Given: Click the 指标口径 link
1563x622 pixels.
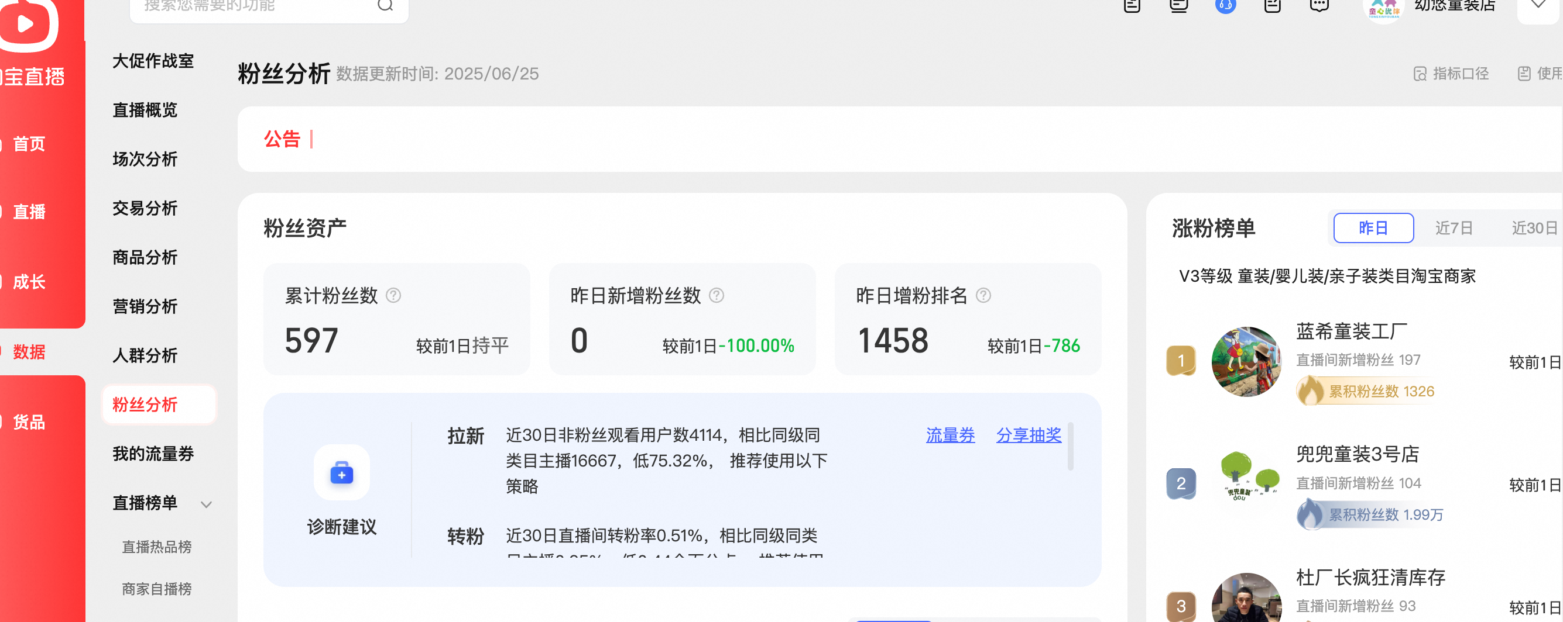Looking at the screenshot, I should click(x=1461, y=74).
